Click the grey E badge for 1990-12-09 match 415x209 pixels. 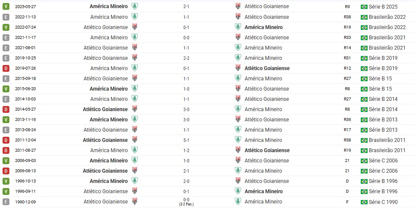pyautogui.click(x=6, y=202)
